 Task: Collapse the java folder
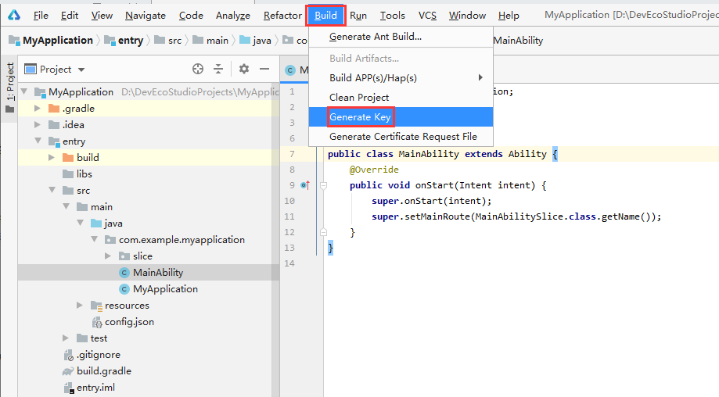pos(81,223)
